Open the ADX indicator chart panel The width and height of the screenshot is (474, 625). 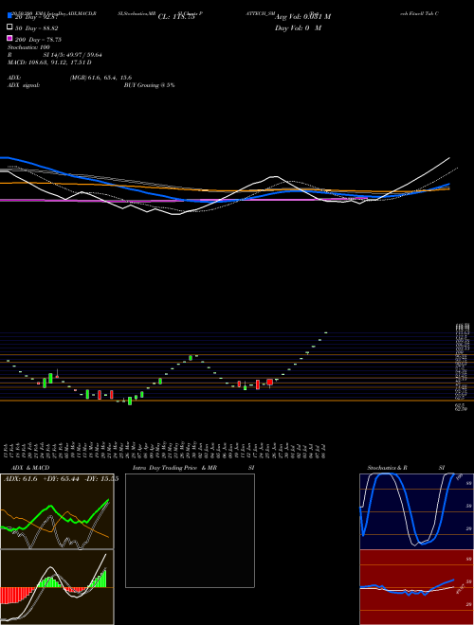tap(57, 511)
